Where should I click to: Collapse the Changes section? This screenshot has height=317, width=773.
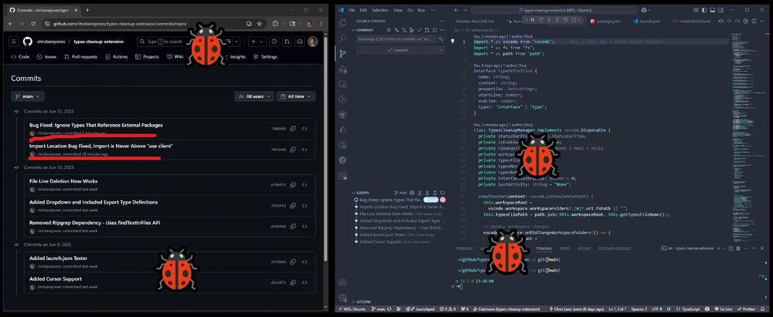[x=354, y=30]
